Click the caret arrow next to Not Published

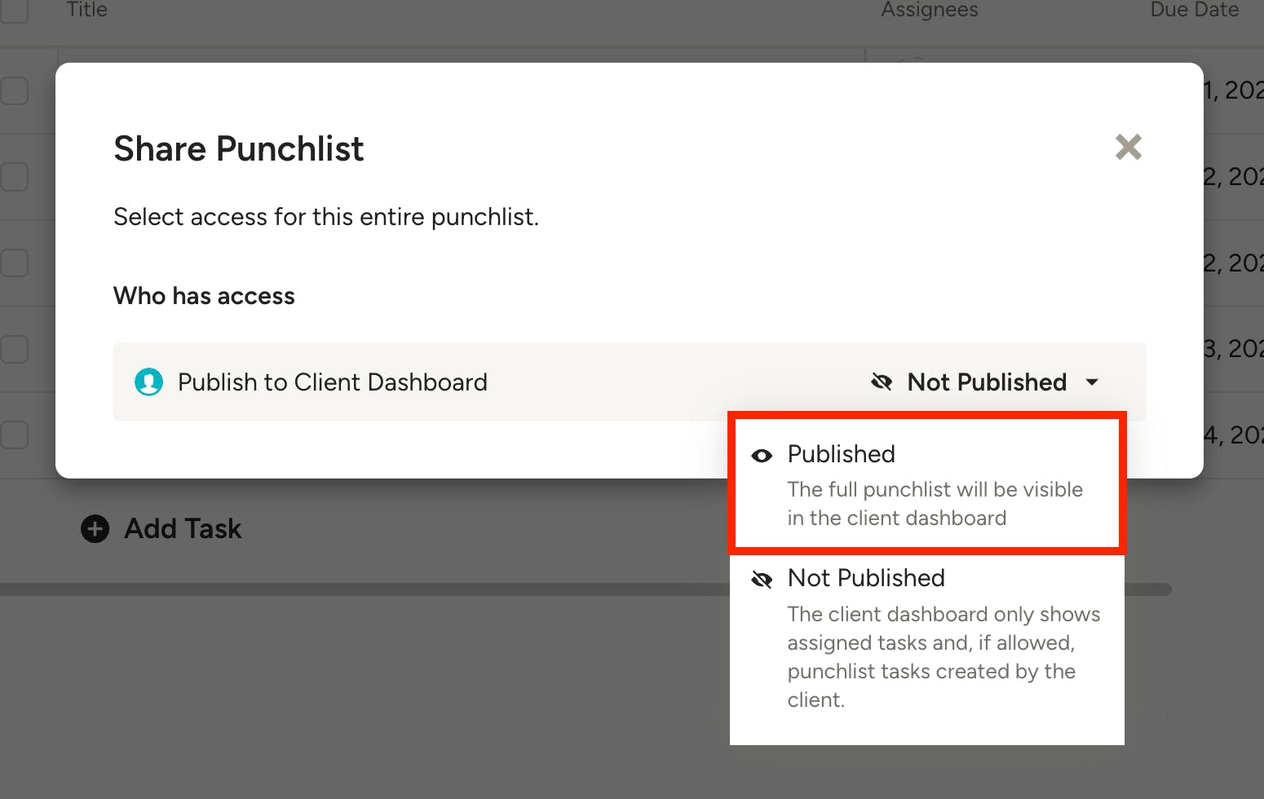(x=1092, y=382)
